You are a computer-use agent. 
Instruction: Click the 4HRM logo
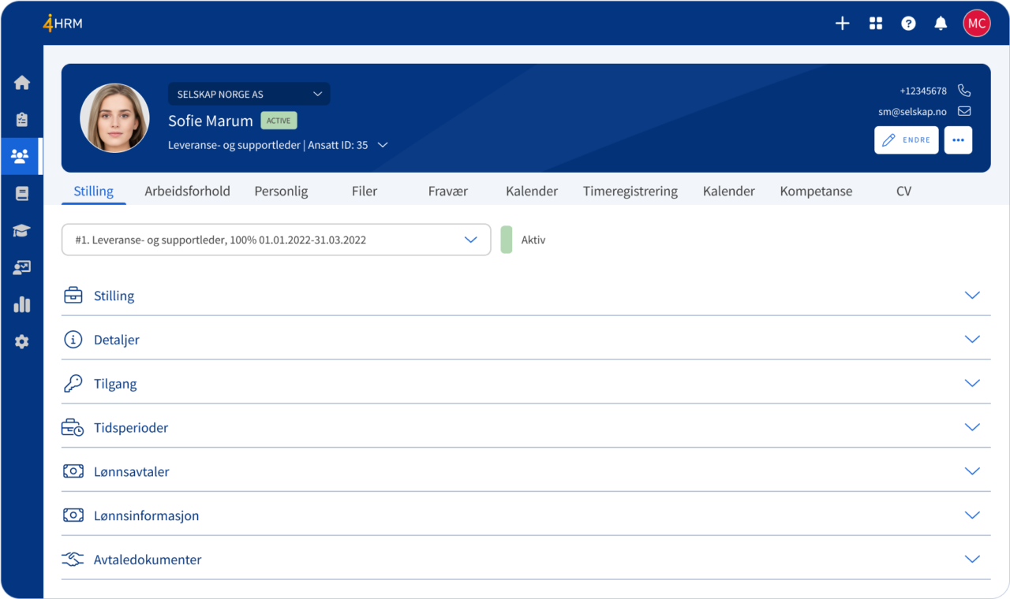(x=62, y=22)
